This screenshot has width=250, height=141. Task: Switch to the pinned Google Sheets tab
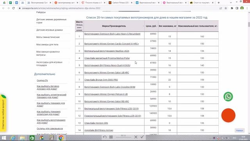11,3
